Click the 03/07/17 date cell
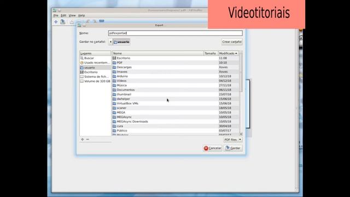The height and width of the screenshot is (197, 350). click(x=225, y=130)
